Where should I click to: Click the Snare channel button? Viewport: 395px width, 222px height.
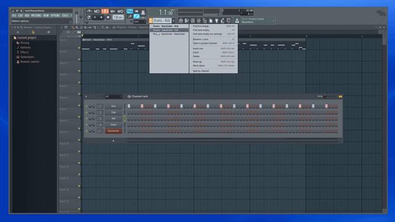(114, 125)
